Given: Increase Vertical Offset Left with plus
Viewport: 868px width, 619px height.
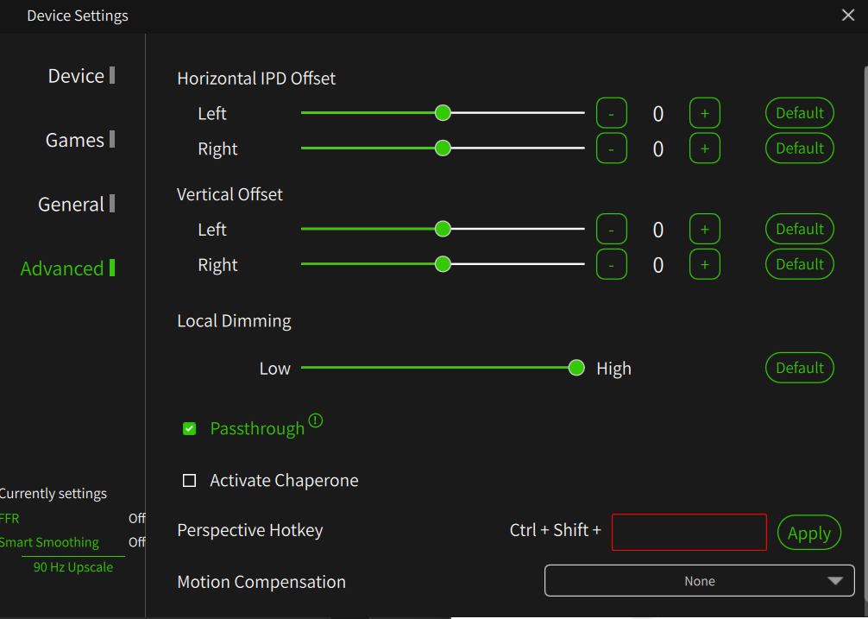Looking at the screenshot, I should [704, 229].
